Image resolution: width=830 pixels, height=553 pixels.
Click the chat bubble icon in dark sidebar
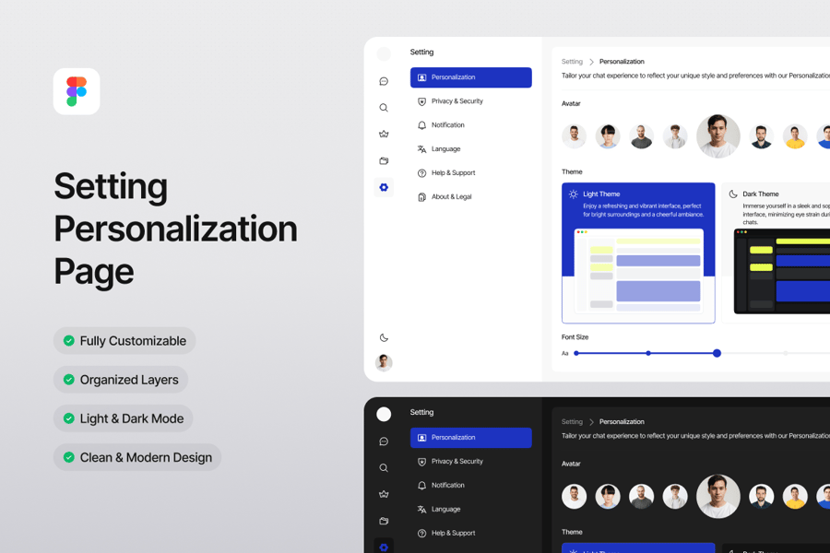coord(384,441)
